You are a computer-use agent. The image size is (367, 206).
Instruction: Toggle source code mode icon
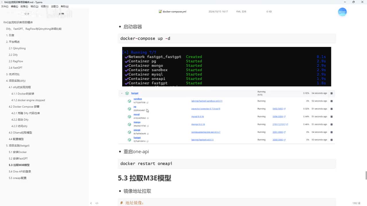[x=97, y=203]
